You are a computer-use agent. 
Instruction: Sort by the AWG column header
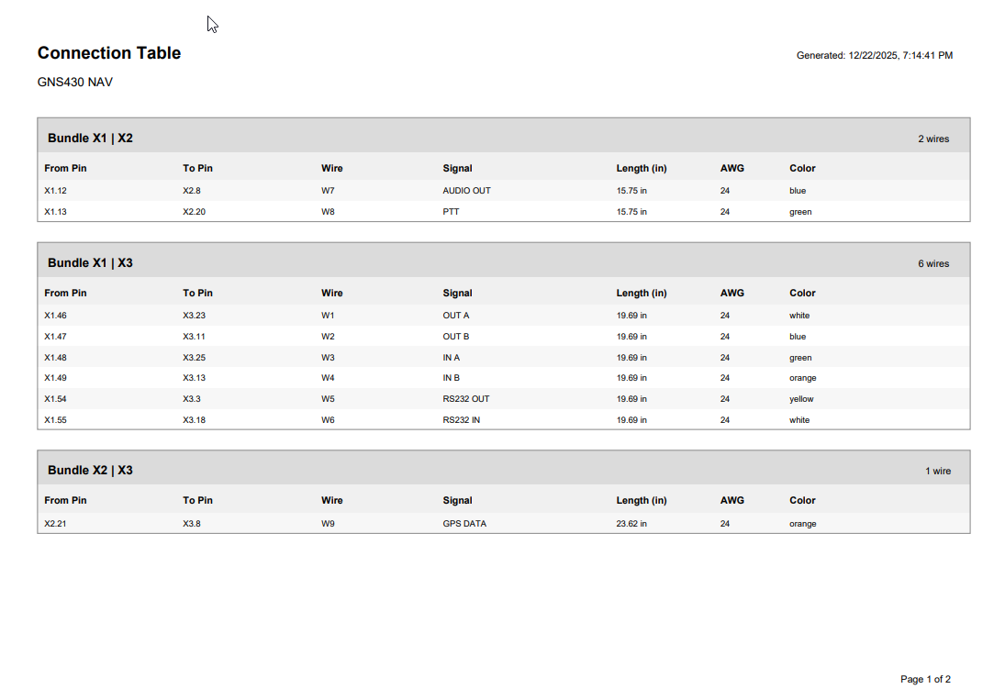pos(731,168)
